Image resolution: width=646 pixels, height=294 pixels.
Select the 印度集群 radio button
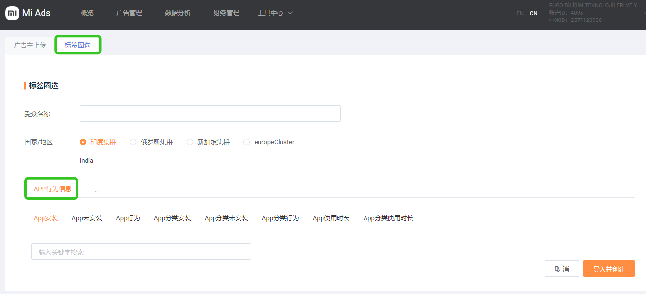[x=83, y=142]
